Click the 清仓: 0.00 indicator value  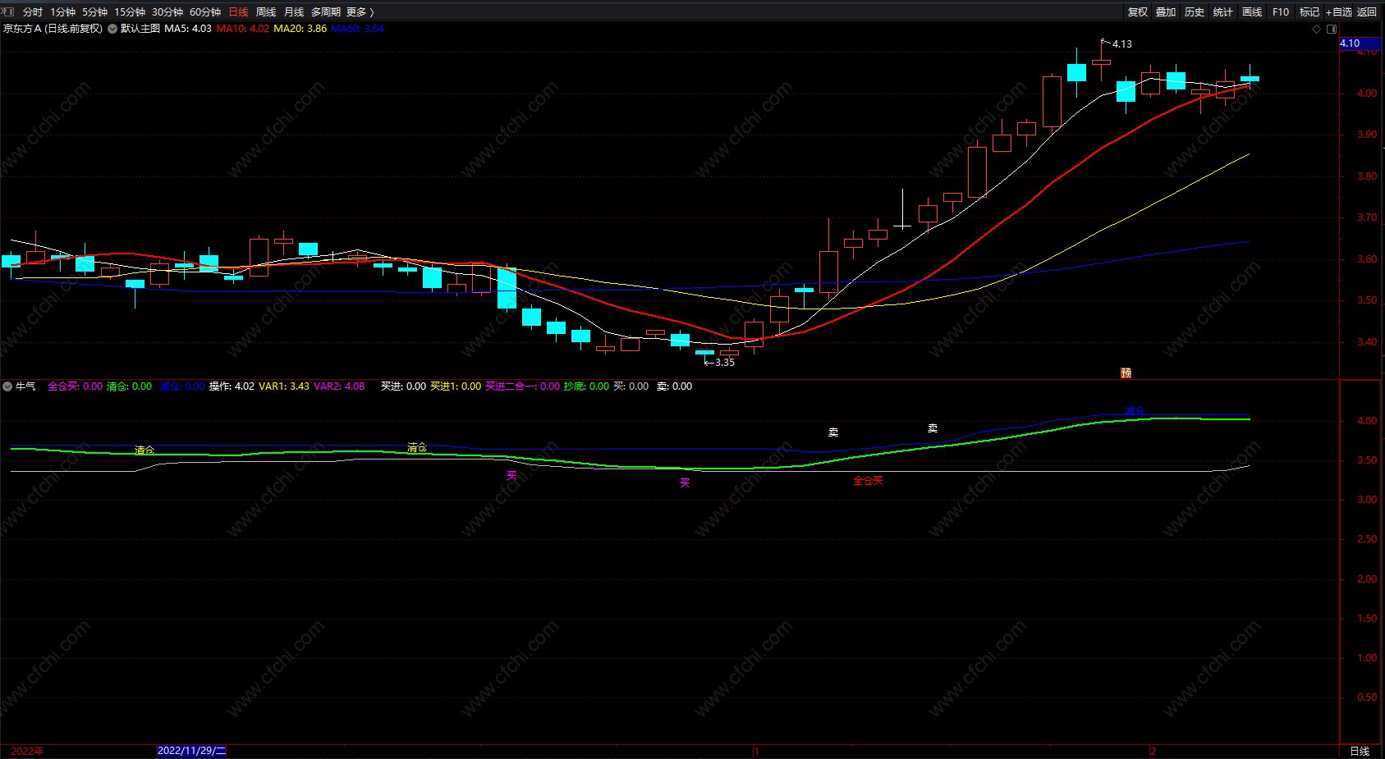pyautogui.click(x=130, y=386)
